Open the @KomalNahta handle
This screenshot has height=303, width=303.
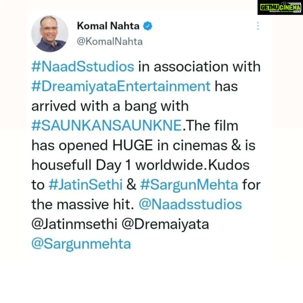(x=110, y=42)
